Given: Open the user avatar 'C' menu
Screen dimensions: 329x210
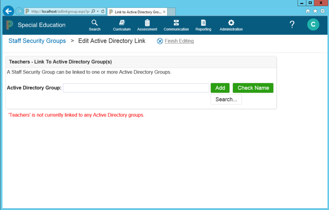Looking at the screenshot, I should click(x=313, y=25).
